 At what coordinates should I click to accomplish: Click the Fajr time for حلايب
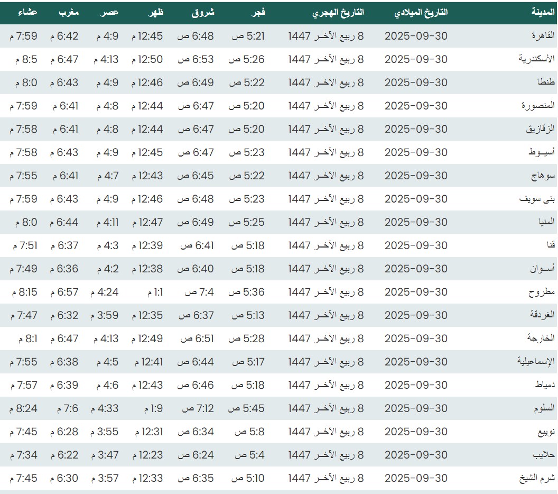pyautogui.click(x=249, y=455)
